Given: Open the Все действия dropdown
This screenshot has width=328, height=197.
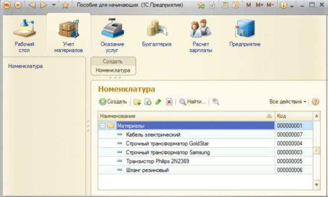Looking at the screenshot, I should click(x=288, y=102).
